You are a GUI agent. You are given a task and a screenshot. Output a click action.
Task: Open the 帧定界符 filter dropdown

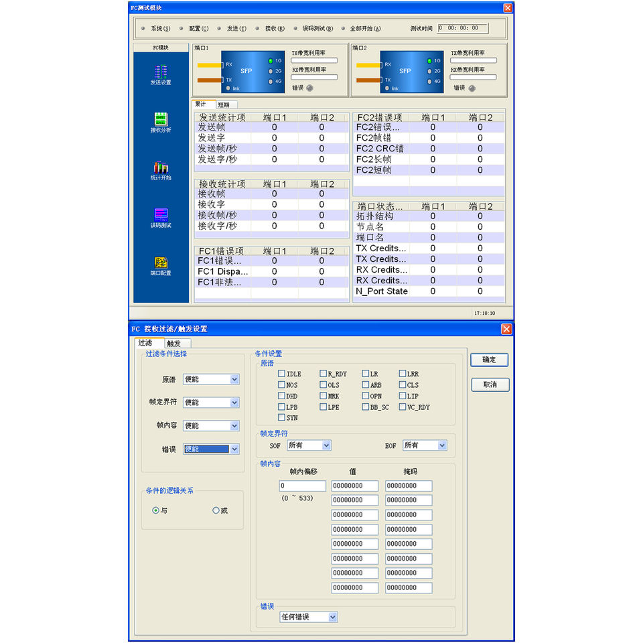pos(211,403)
